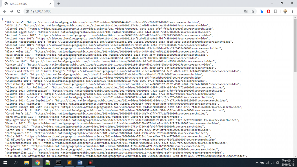Click "Causes and Effects of Climate Change" text

click(35, 71)
